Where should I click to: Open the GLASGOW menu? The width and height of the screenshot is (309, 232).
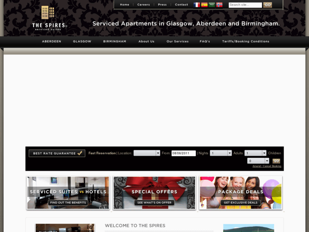(x=82, y=41)
